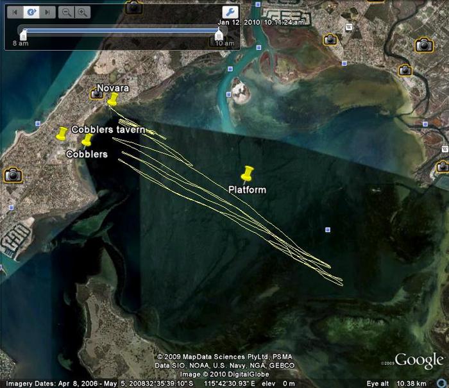Zoom out the time slider range
This screenshot has height=388, width=449.
[x=66, y=12]
